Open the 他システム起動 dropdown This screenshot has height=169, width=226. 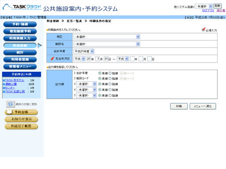tap(203, 6)
